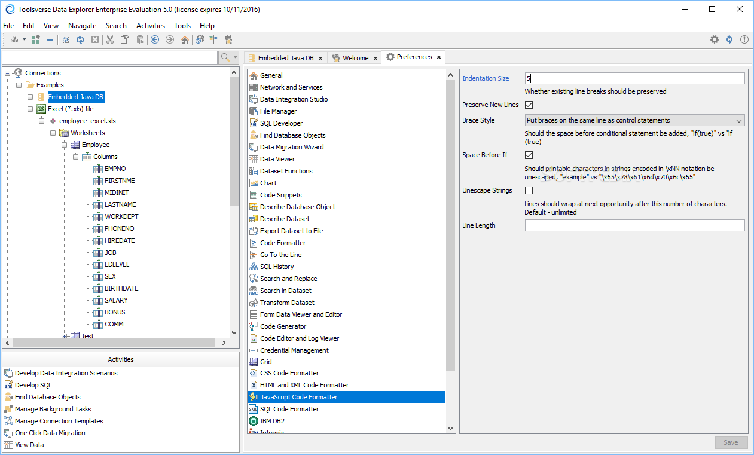Click the gray X box toolbar icon
Image resolution: width=754 pixels, height=455 pixels.
[94, 39]
